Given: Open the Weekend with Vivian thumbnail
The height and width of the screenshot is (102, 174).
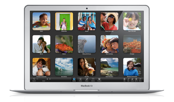Looking at the screenshot, I should pyautogui.click(x=132, y=67).
